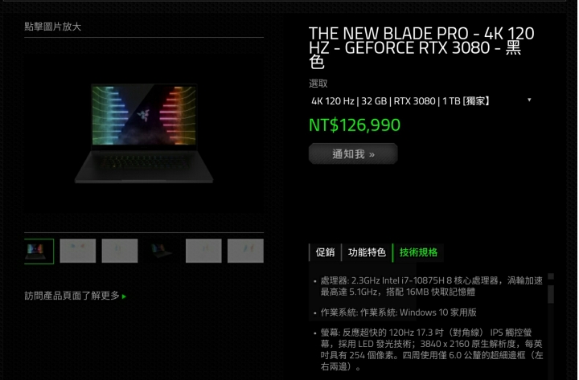Switch to the 促銷 tab
The height and width of the screenshot is (380, 579).
(325, 252)
